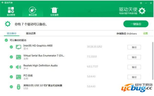
Task: Click the USB drive icon for 英特尔 USB 3.0
Action: tap(18, 87)
